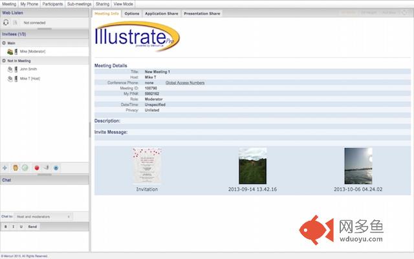Viewport: 414px width, 259px height.
Task: Click the Illustrate Pro logo
Action: [x=137, y=36]
